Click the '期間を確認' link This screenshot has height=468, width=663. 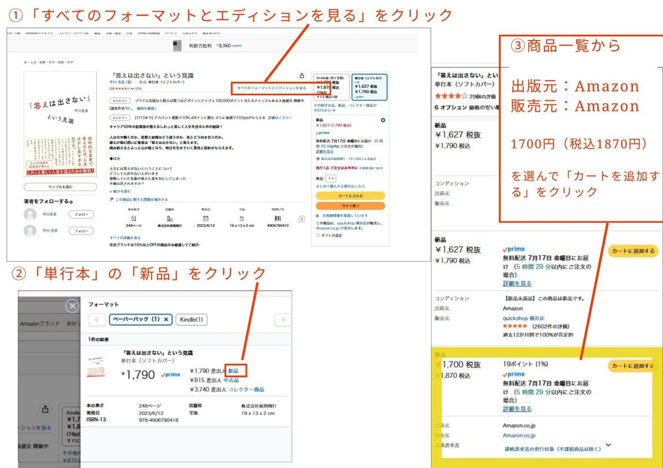(146, 108)
